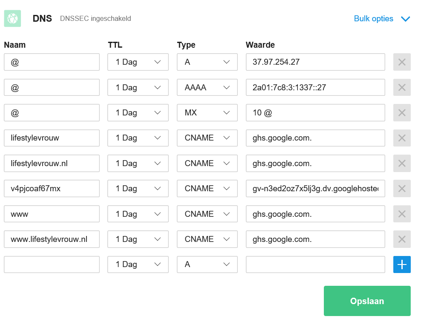The width and height of the screenshot is (421, 322).
Task: Open TTL dropdown for lifestylevrouw row
Action: tap(138, 138)
